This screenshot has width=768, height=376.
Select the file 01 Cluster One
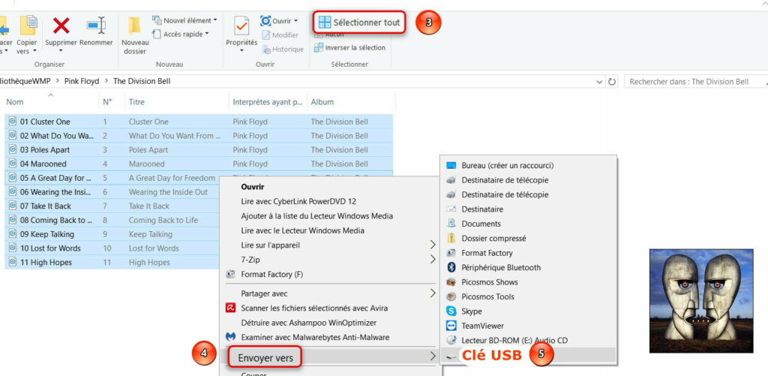pos(45,122)
